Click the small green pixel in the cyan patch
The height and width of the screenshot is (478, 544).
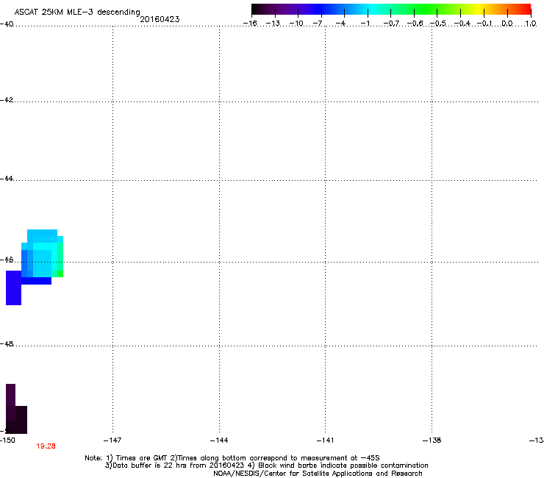click(60, 274)
